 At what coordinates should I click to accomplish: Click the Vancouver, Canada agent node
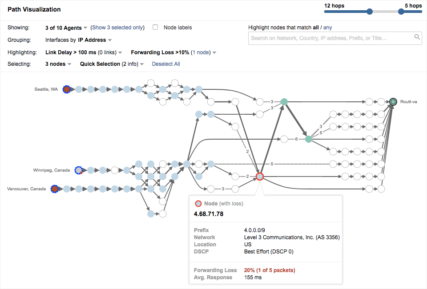tap(55, 189)
